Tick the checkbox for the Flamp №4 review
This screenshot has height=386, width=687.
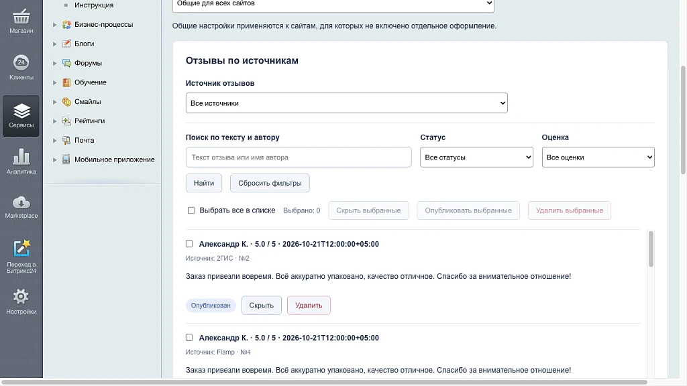tap(189, 338)
